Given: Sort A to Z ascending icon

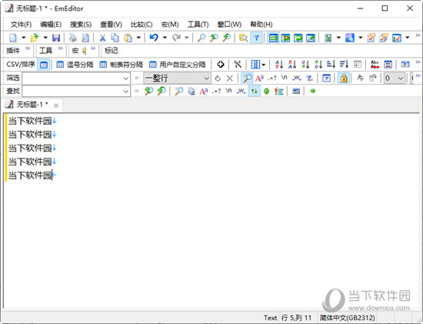Looking at the screenshot, I should (279, 64).
